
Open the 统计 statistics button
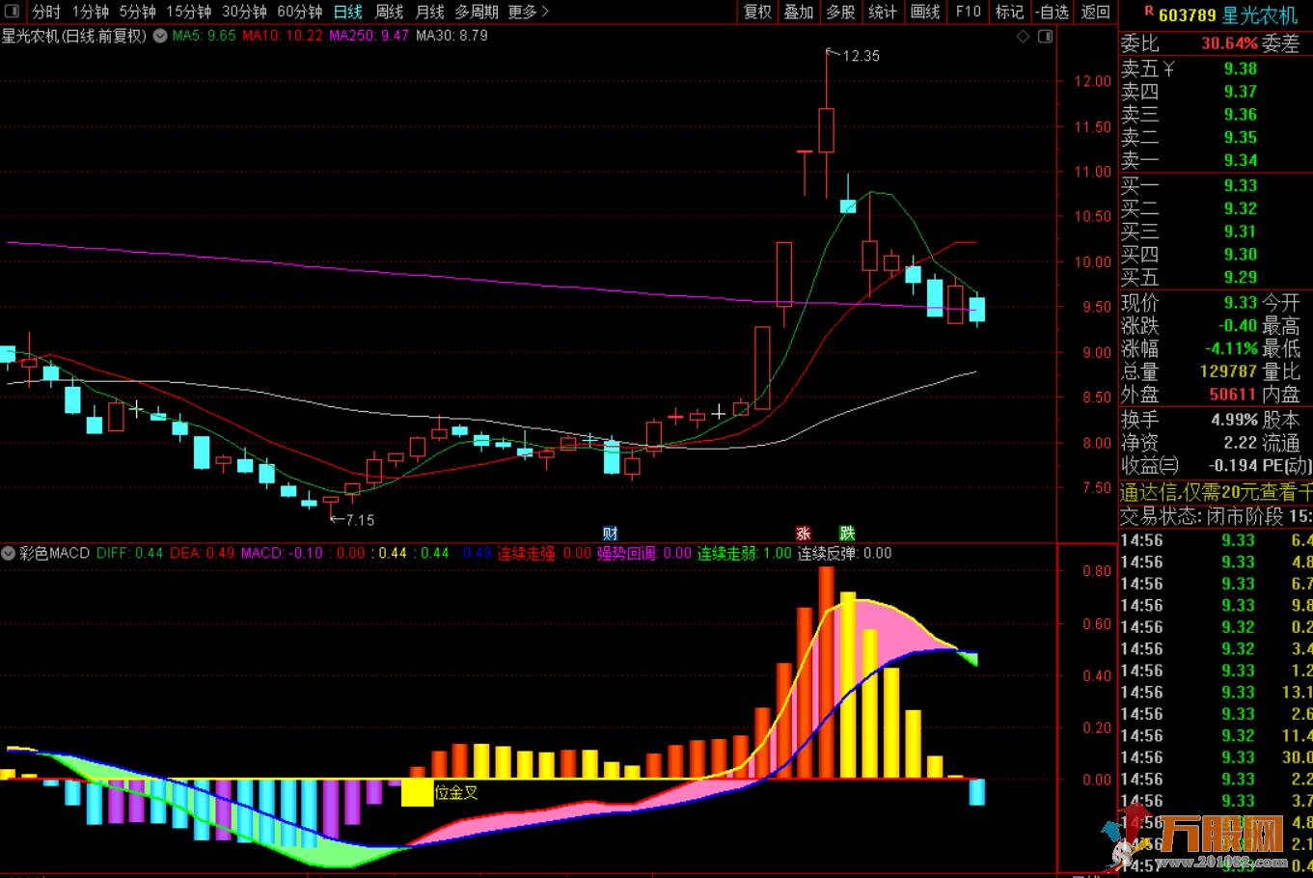(883, 12)
